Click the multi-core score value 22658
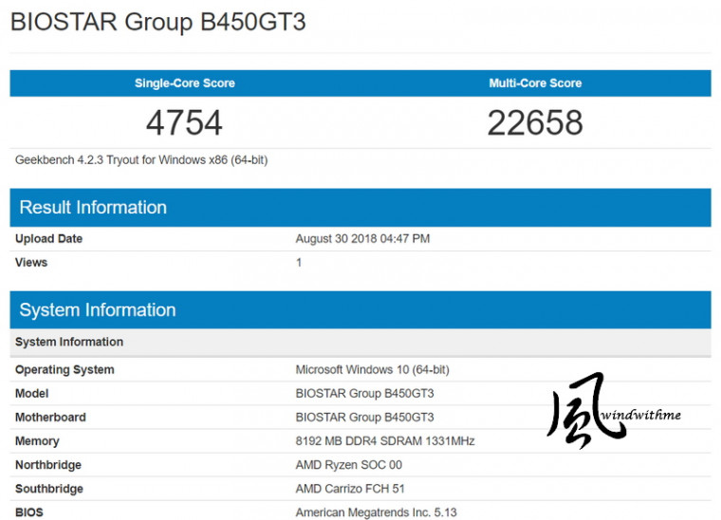721x520 pixels. (x=535, y=122)
